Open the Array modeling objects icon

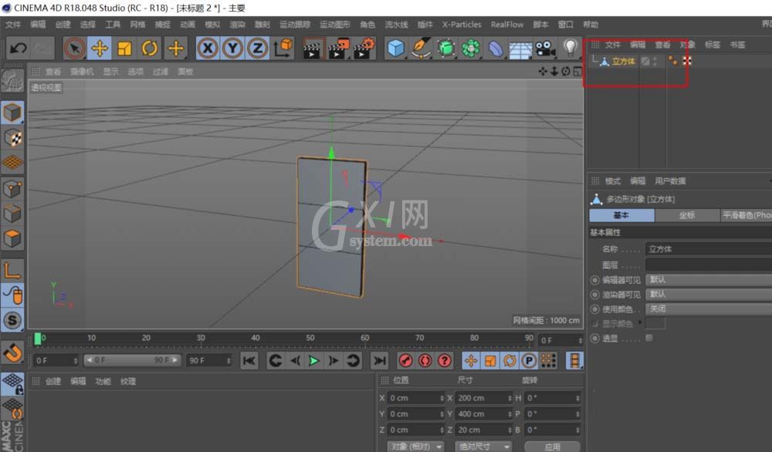tap(471, 48)
